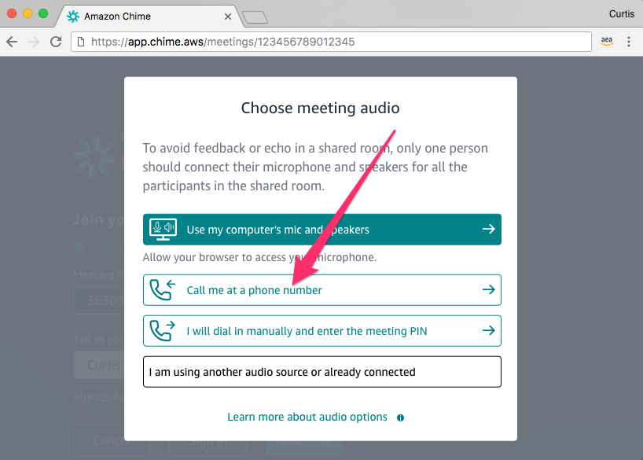Click the yellow minimize window button
This screenshot has width=643, height=460.
click(28, 13)
